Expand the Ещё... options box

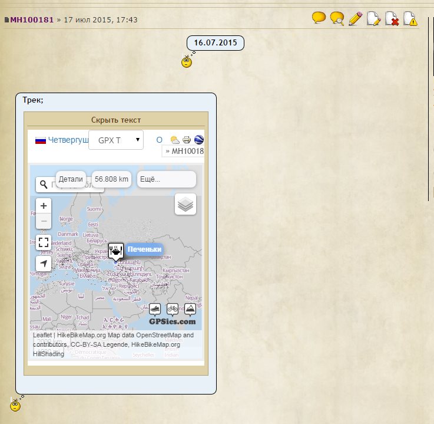tap(166, 179)
